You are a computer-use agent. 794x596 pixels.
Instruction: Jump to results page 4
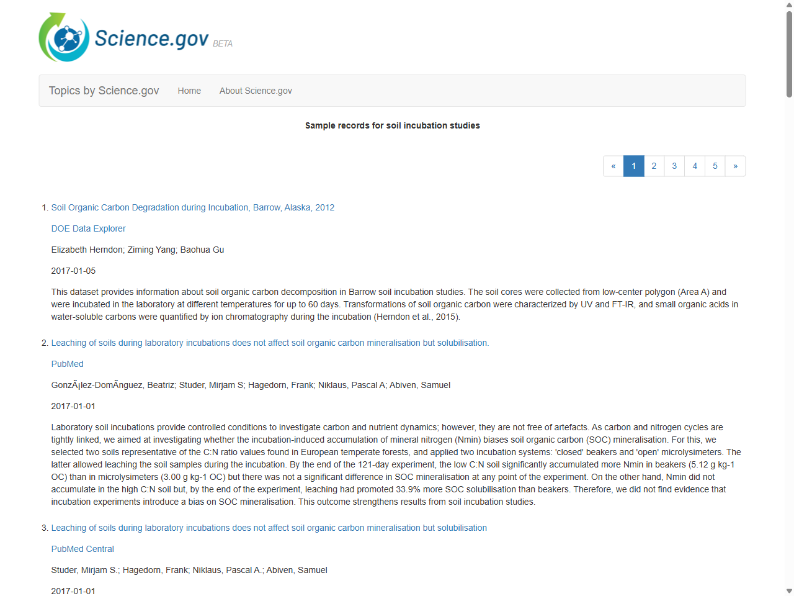coord(695,166)
